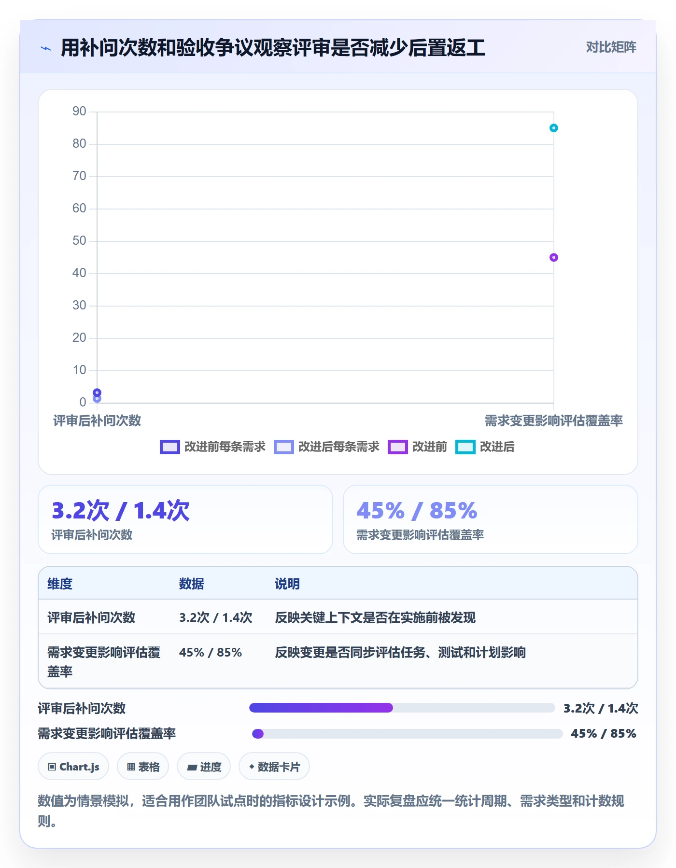Screen dimensions: 676x868
Task: Click the progress bar for 评审后补问次数
Action: click(x=402, y=708)
